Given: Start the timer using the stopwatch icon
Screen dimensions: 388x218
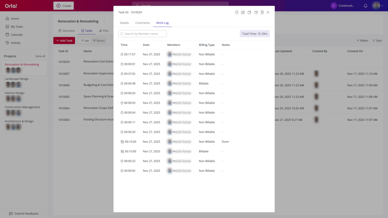Looking at the screenshot, I should 237,12.
